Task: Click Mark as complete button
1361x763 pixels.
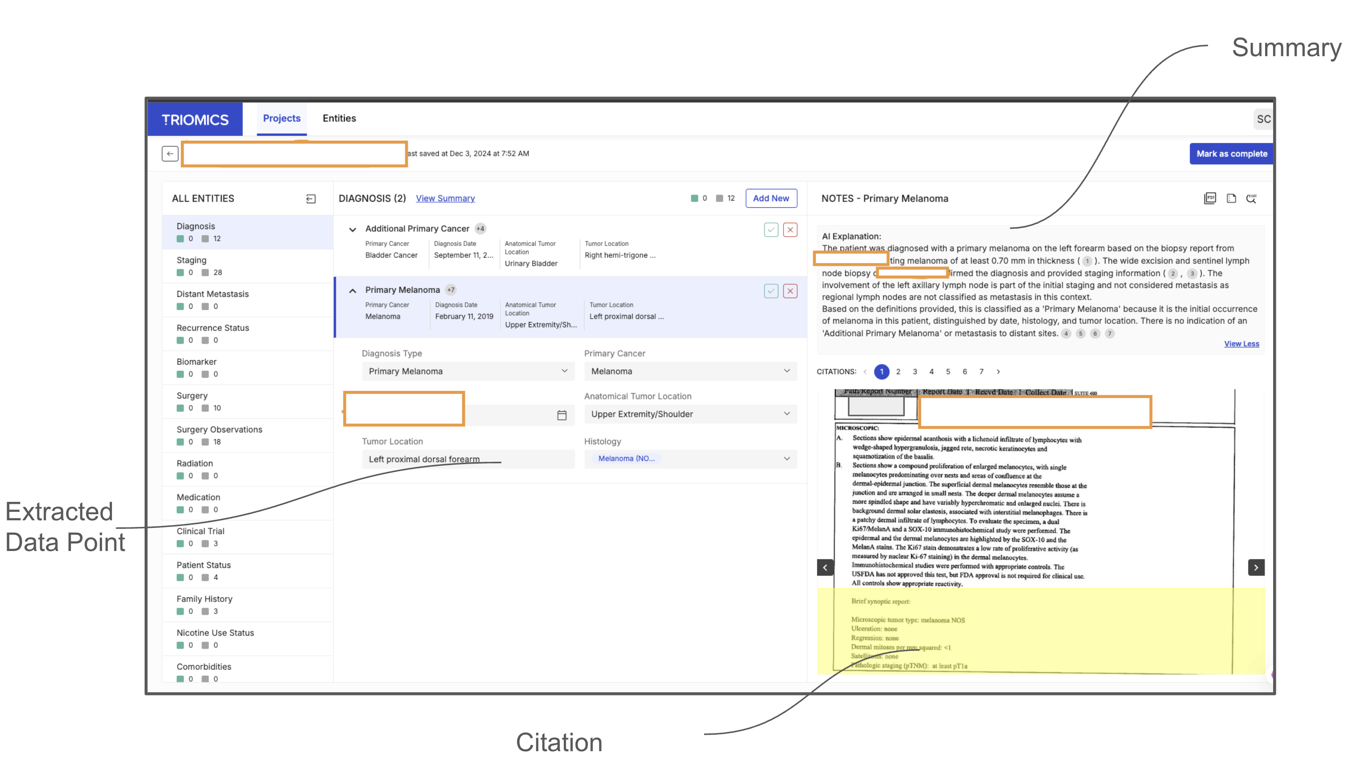Action: [1231, 153]
